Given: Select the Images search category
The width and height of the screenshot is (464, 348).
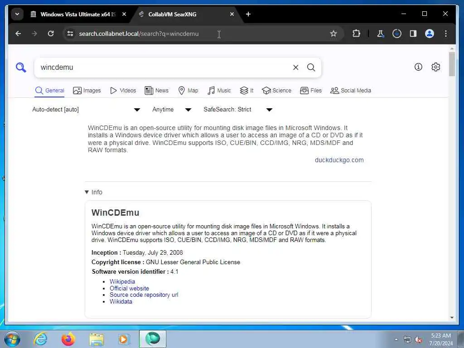Looking at the screenshot, I should tap(87, 91).
